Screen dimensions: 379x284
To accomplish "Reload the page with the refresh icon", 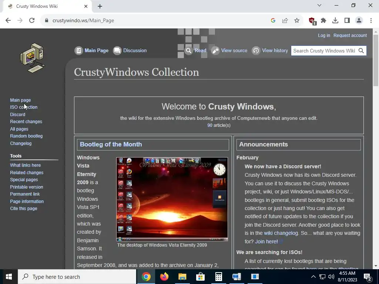I will 32,21.
